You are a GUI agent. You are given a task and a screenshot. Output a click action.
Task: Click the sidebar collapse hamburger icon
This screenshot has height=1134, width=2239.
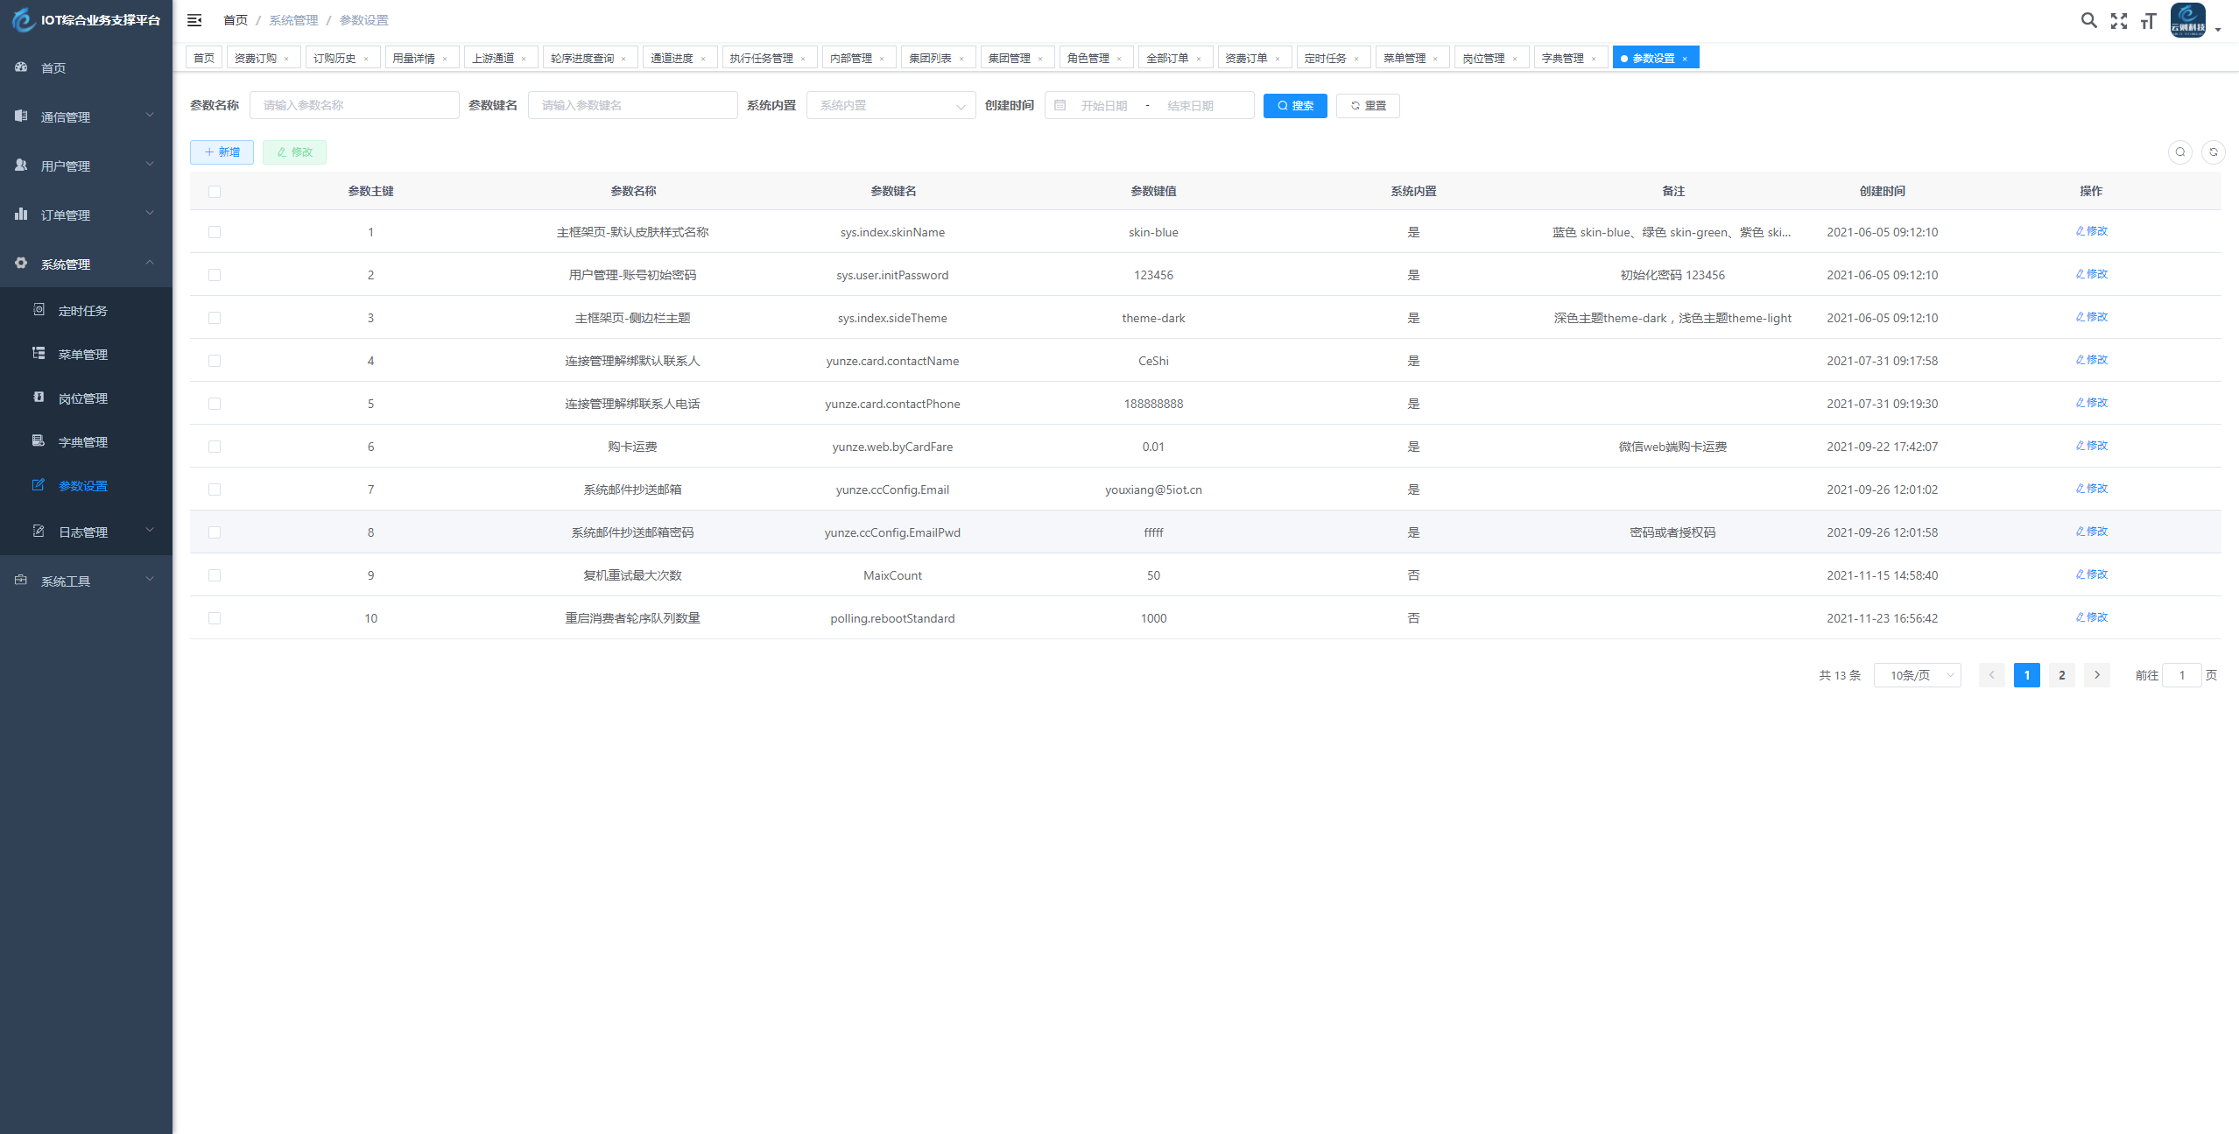click(194, 20)
